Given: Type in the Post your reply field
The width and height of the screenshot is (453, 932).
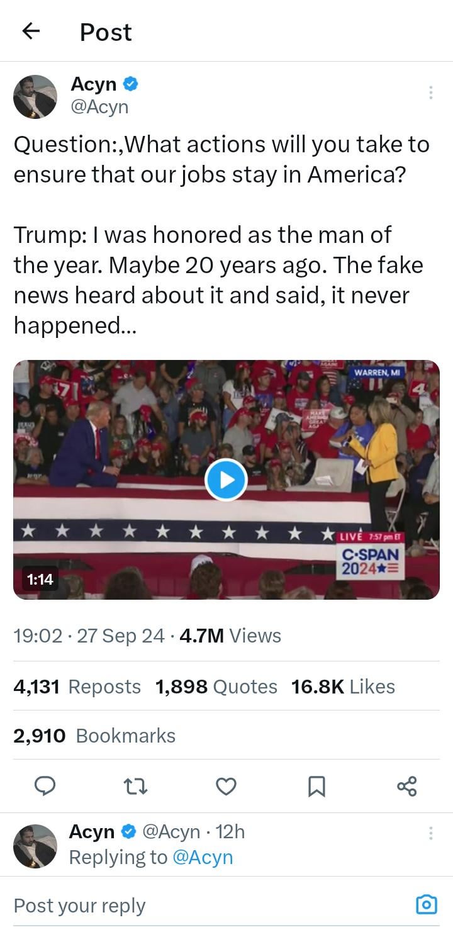Looking at the screenshot, I should pyautogui.click(x=189, y=906).
